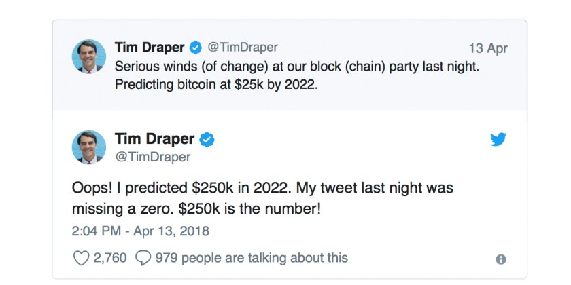Click verified badge beside the main Tim Draper name
This screenshot has width=571, height=285.
[x=207, y=140]
